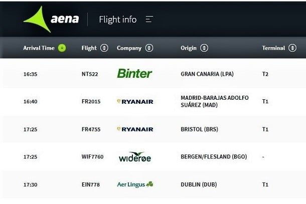Click the aena green arrow logo

pyautogui.click(x=37, y=19)
